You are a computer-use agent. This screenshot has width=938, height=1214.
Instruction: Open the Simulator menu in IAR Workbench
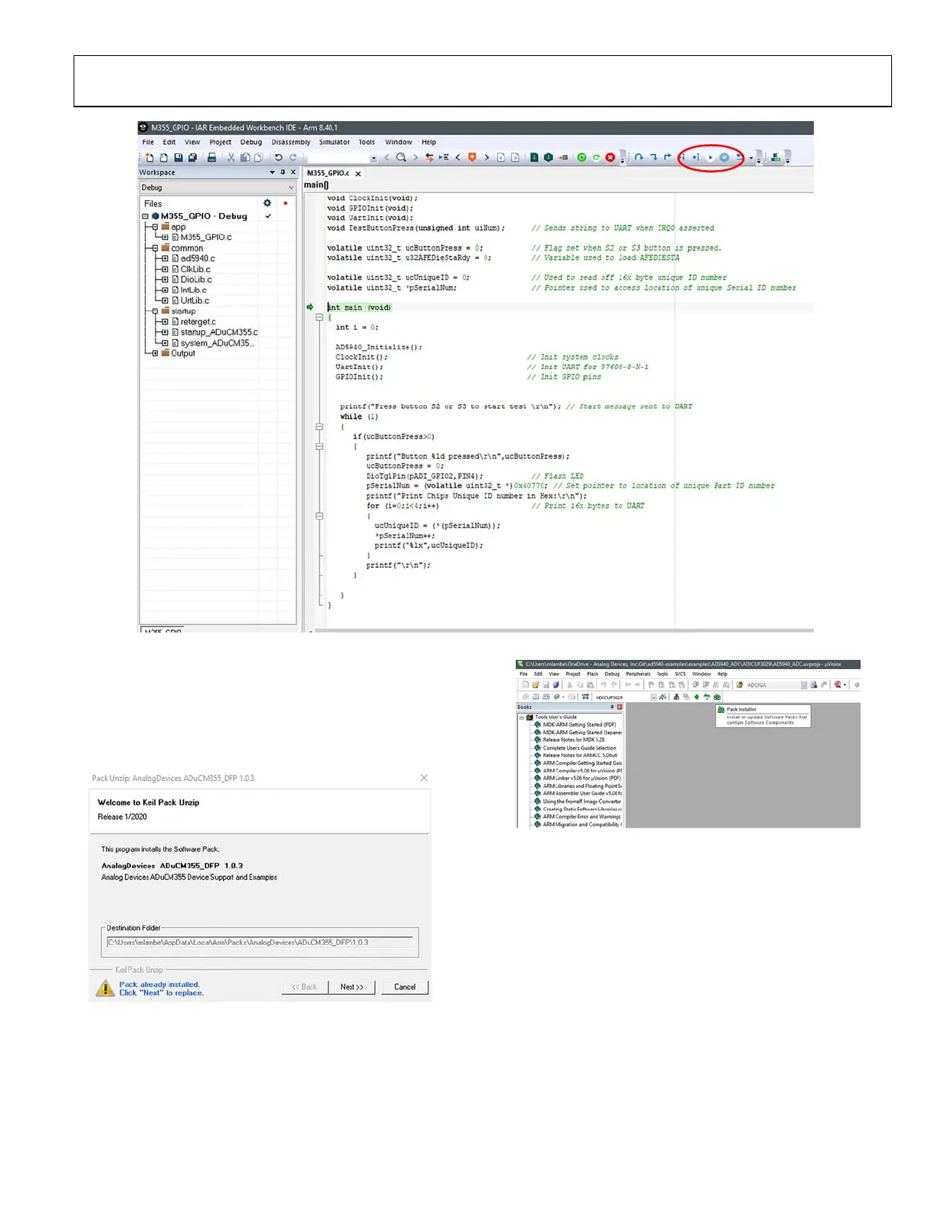pos(334,142)
